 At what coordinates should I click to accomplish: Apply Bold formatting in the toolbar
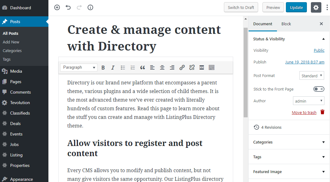(103, 67)
